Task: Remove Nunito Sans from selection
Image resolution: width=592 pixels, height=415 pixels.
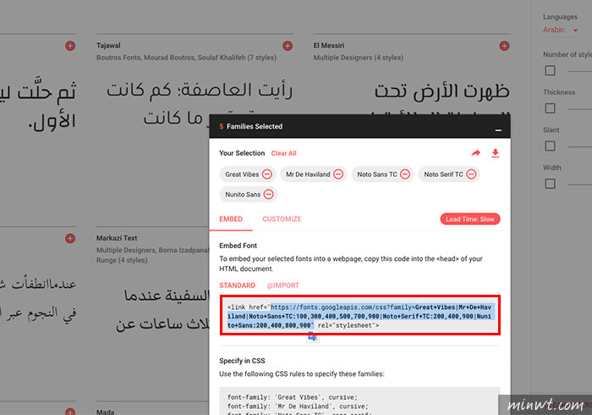Action: pos(269,194)
